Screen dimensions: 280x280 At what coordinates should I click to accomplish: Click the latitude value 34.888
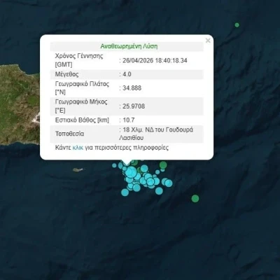point(132,88)
